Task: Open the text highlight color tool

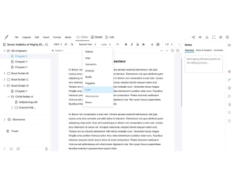Action: tap(158, 44)
